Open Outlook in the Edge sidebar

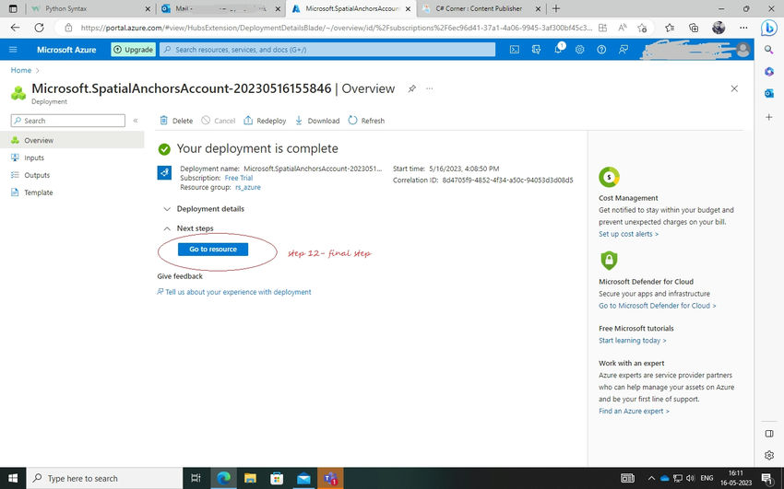click(x=769, y=93)
